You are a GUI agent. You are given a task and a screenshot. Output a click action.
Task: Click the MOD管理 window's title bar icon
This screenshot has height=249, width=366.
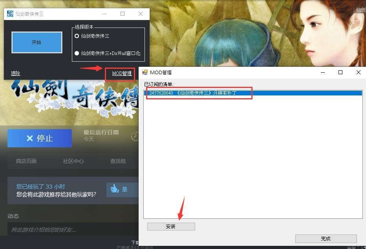[145, 72]
